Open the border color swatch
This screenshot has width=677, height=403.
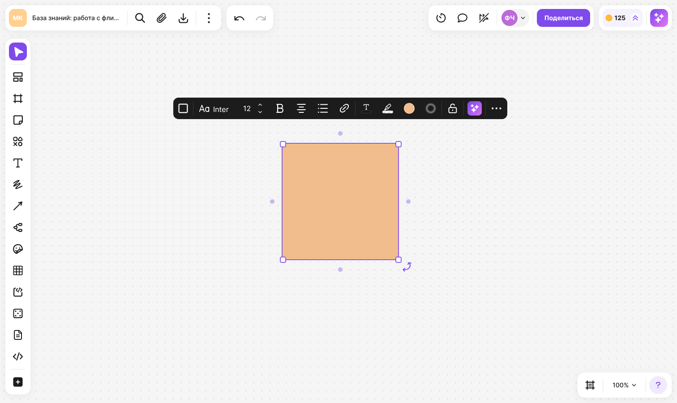click(431, 108)
